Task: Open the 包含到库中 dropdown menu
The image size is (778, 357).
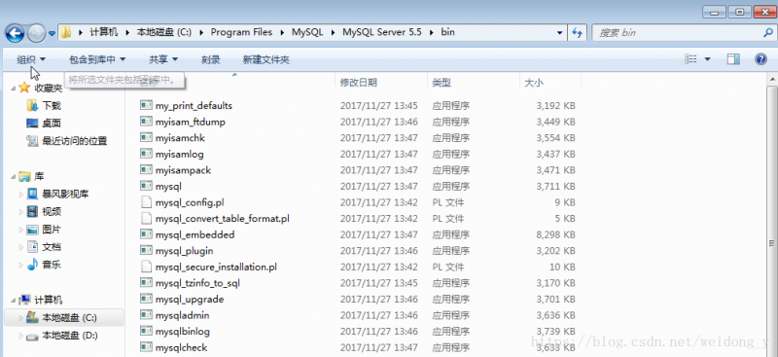Action: coord(97,59)
